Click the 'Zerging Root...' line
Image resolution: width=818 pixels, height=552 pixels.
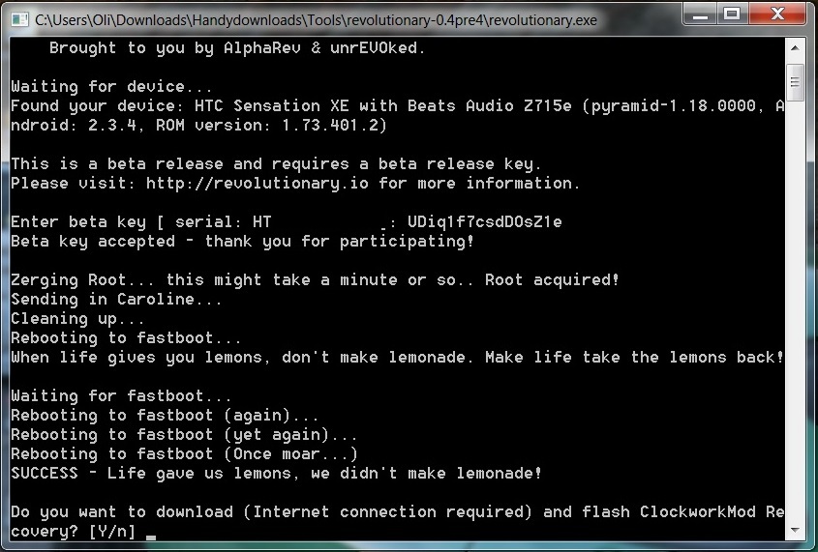click(315, 280)
